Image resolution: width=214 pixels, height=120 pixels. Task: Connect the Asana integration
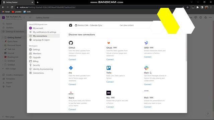[72, 109]
